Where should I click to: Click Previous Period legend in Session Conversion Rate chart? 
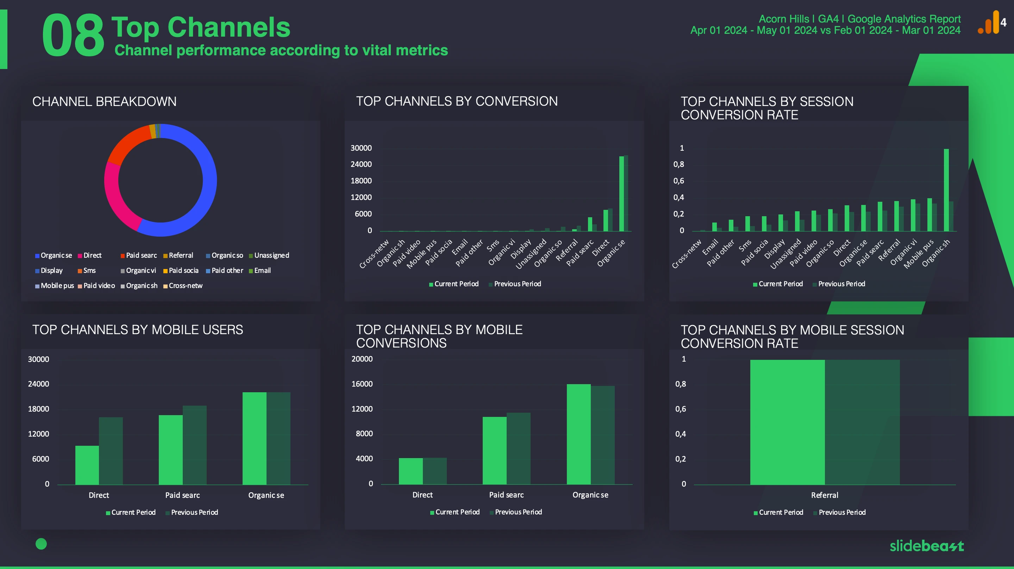tap(839, 284)
